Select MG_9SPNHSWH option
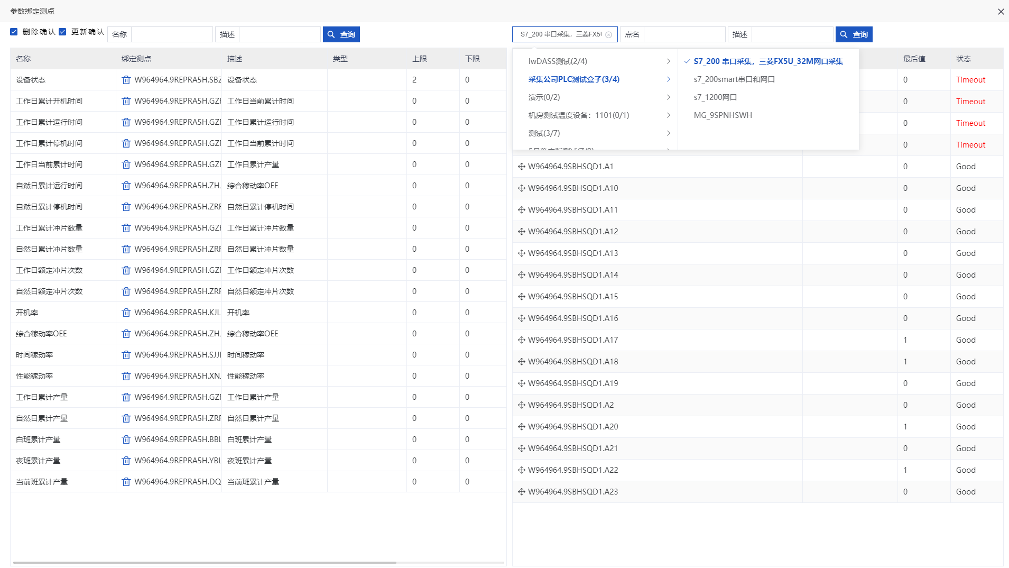 point(768,115)
